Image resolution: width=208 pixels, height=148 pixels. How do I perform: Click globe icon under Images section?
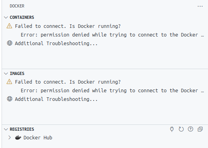[x=9, y=99]
